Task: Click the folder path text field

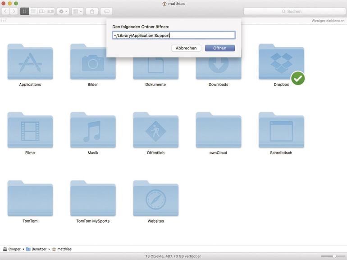Action: pyautogui.click(x=173, y=35)
